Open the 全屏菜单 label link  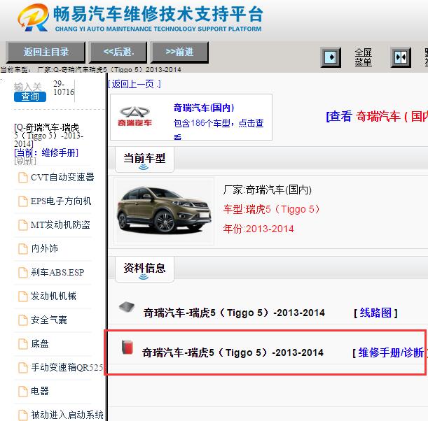coord(363,57)
